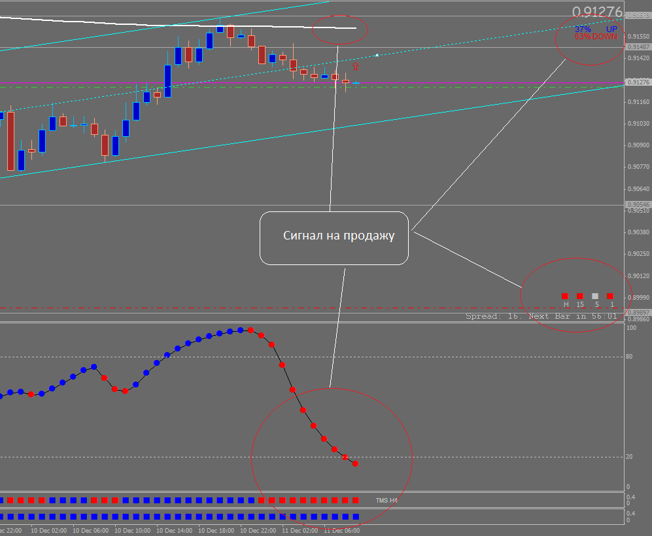
Task: Click the red H timeframe signal square
Action: pyautogui.click(x=564, y=296)
